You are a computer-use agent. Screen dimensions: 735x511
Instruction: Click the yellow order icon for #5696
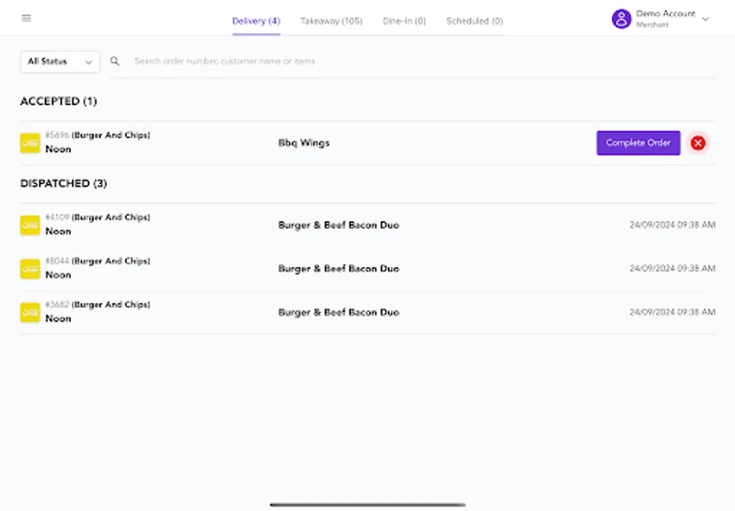[x=30, y=143]
